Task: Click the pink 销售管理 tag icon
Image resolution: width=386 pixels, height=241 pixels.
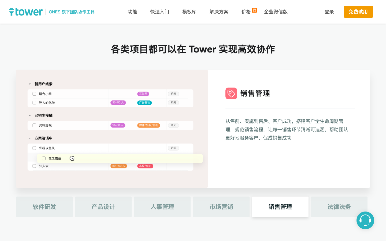Action: point(231,93)
